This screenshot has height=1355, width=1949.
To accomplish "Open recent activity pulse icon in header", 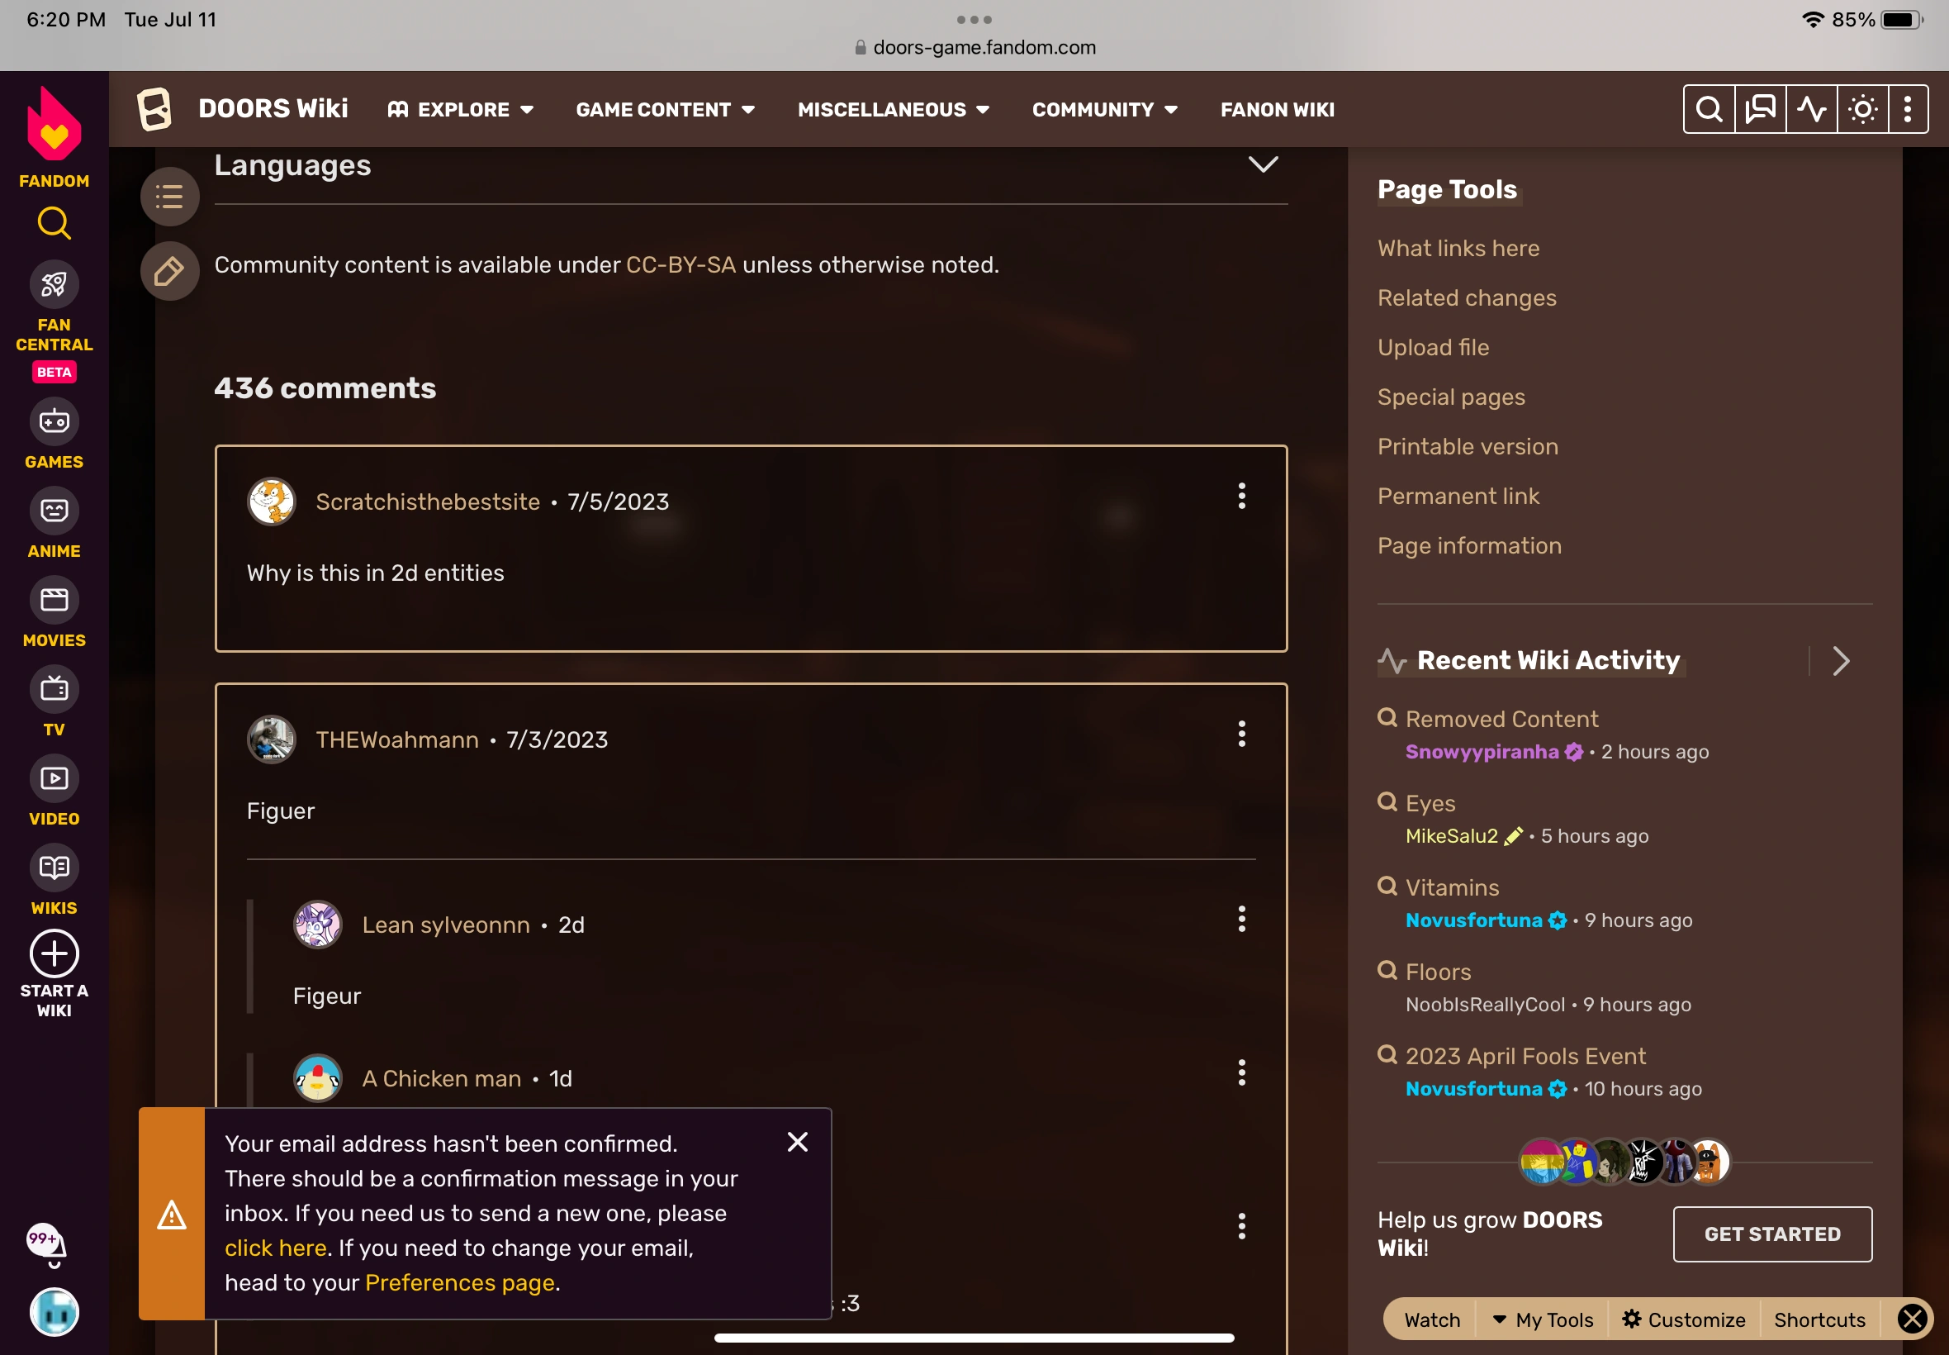I will pos(1812,110).
